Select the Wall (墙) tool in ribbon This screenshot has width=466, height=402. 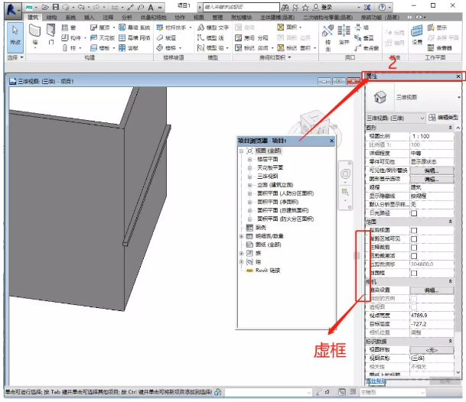[x=34, y=34]
